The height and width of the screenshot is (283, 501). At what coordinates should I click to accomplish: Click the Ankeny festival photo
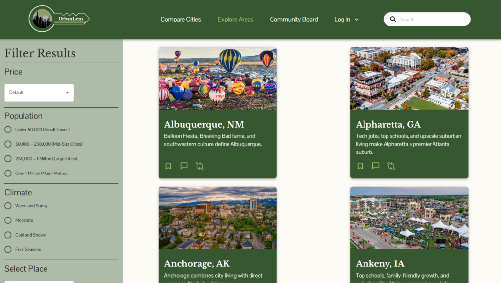[x=410, y=218]
